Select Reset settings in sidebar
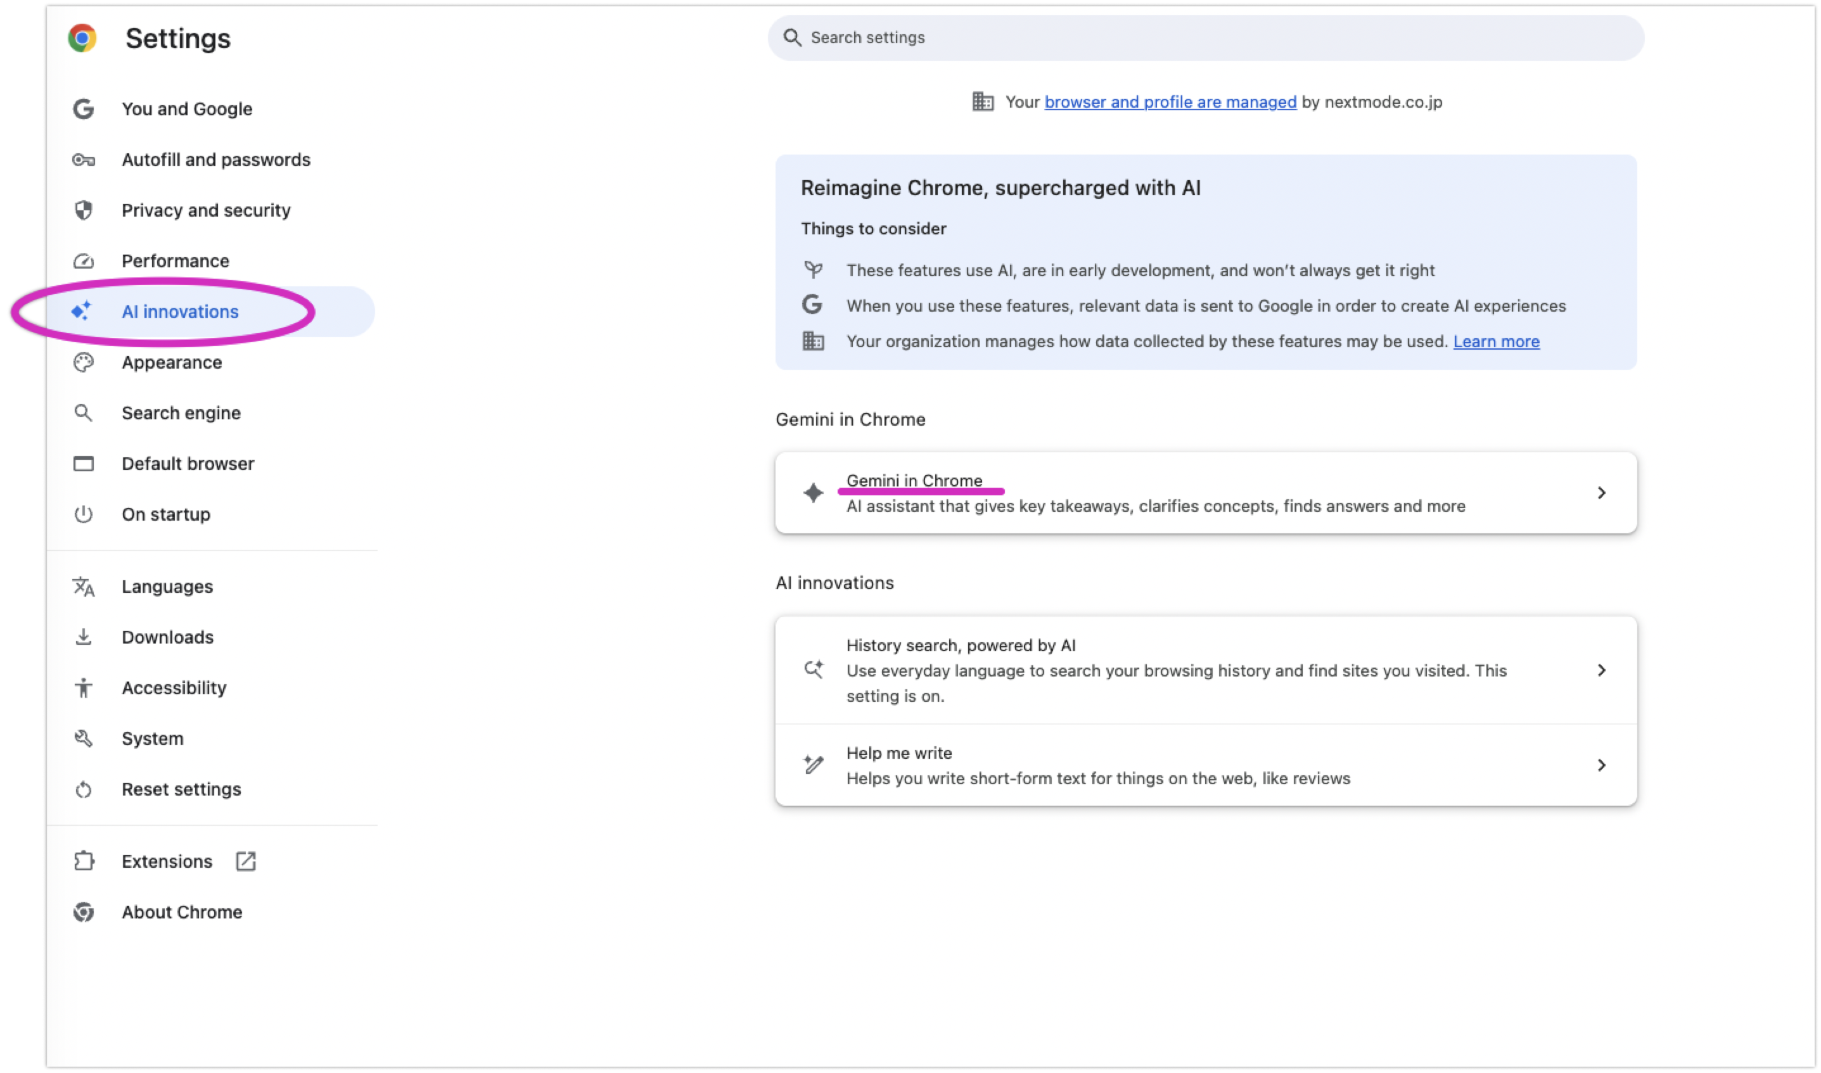Screen dimensions: 1821x1073 coord(181,789)
